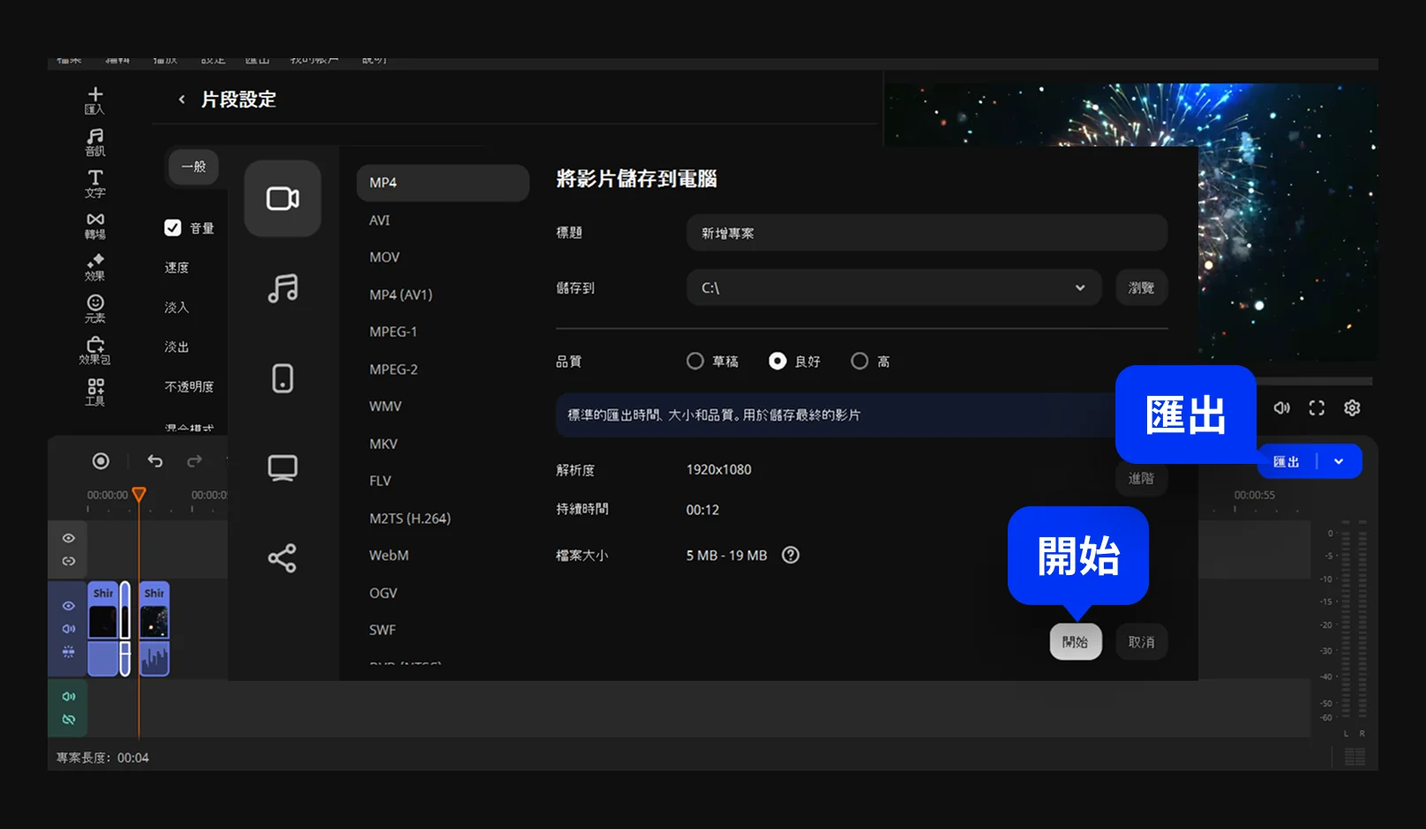Open the 效果包 effect packs panel
Viewport: 1426px width, 829px height.
tap(95, 350)
